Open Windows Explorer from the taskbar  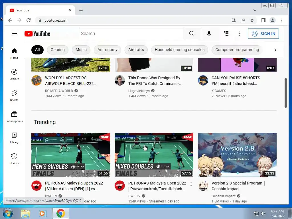[x=25, y=214]
